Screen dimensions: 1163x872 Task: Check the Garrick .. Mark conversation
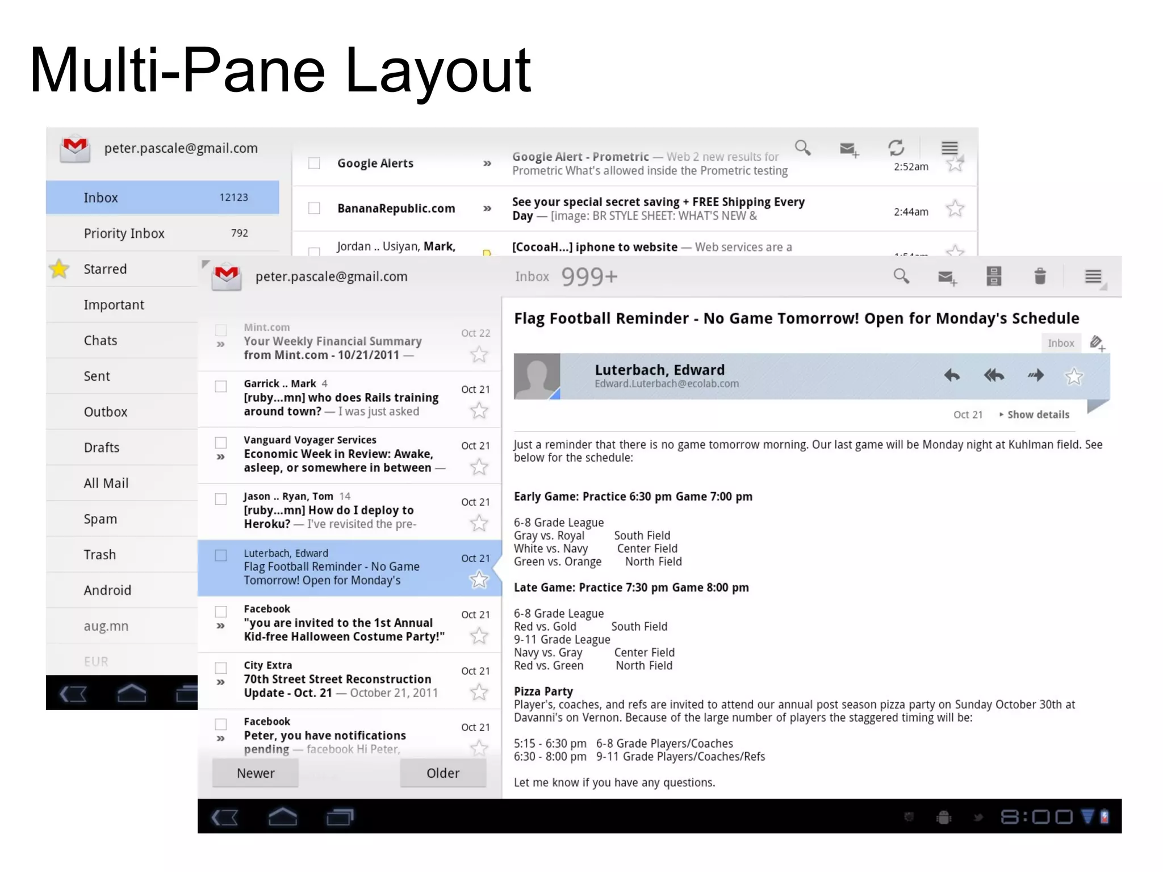(x=221, y=387)
